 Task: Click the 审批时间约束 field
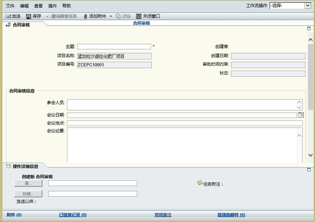click(x=268, y=64)
